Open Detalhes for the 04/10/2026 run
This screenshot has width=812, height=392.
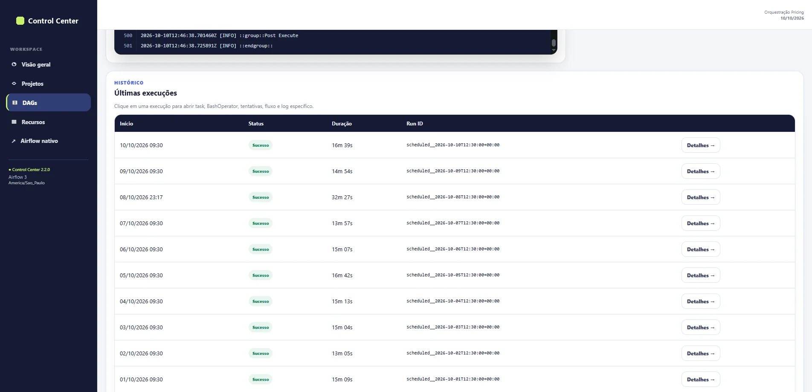click(x=701, y=301)
